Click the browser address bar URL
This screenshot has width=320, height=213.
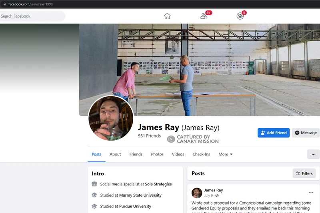(x=30, y=4)
